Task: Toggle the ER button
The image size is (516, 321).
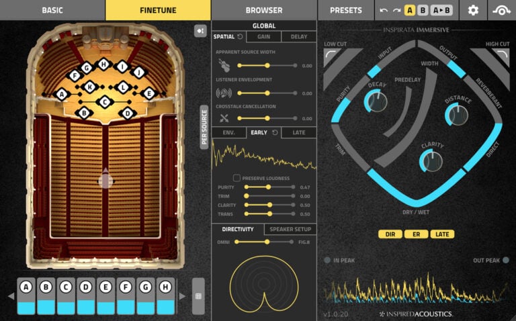Action: [x=416, y=234]
